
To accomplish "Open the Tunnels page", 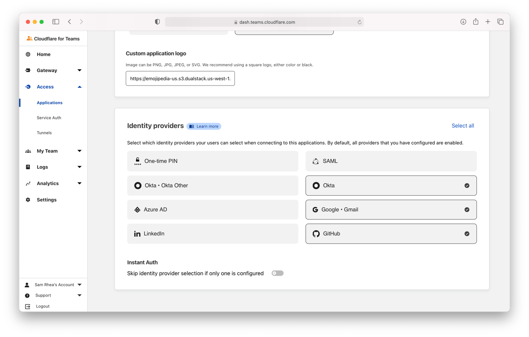I will click(44, 133).
